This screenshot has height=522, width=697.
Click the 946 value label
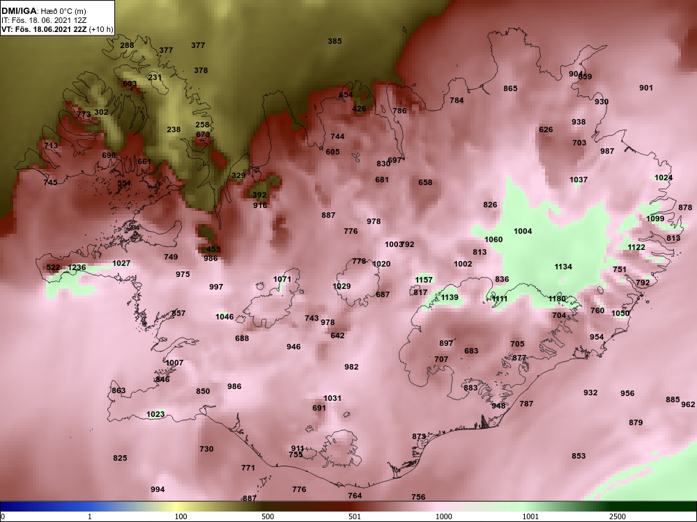(293, 347)
